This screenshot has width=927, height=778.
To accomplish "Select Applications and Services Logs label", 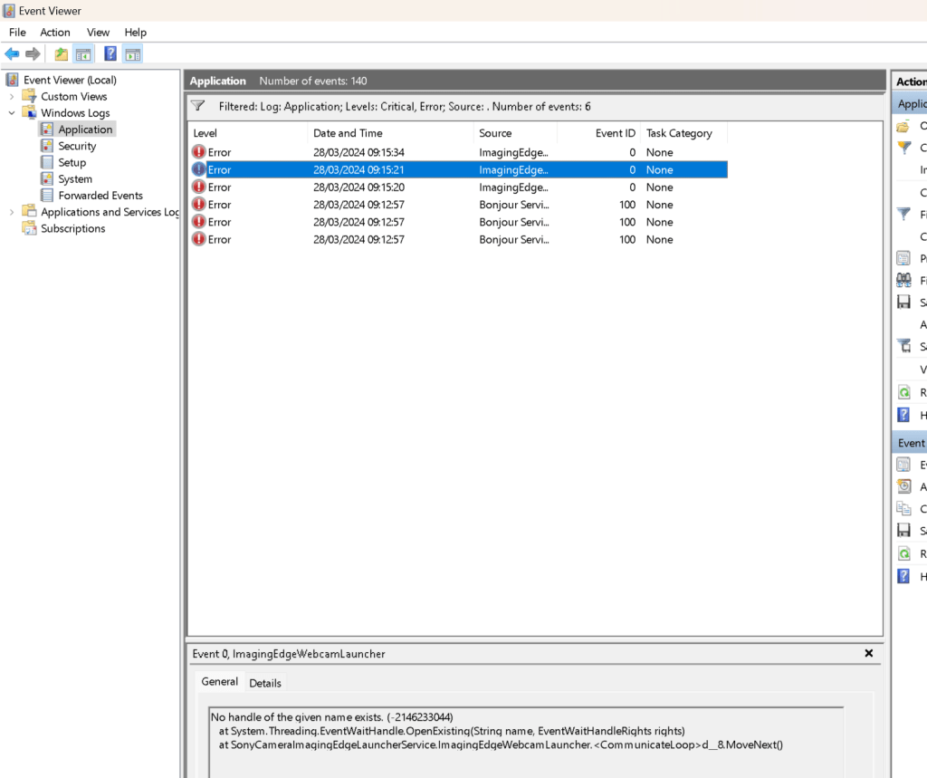I will click(x=110, y=212).
